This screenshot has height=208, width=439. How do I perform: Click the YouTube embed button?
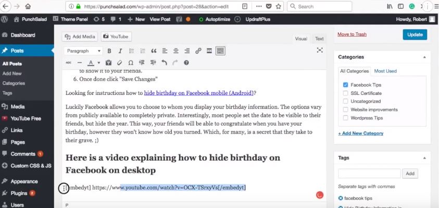(116, 36)
